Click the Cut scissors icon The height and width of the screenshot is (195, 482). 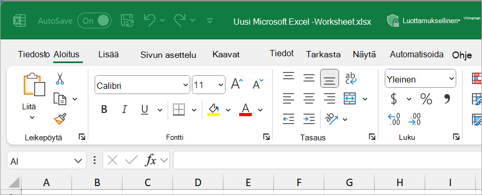[x=59, y=78]
